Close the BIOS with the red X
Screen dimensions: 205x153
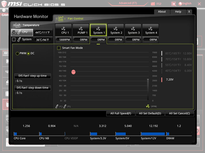click(199, 4)
